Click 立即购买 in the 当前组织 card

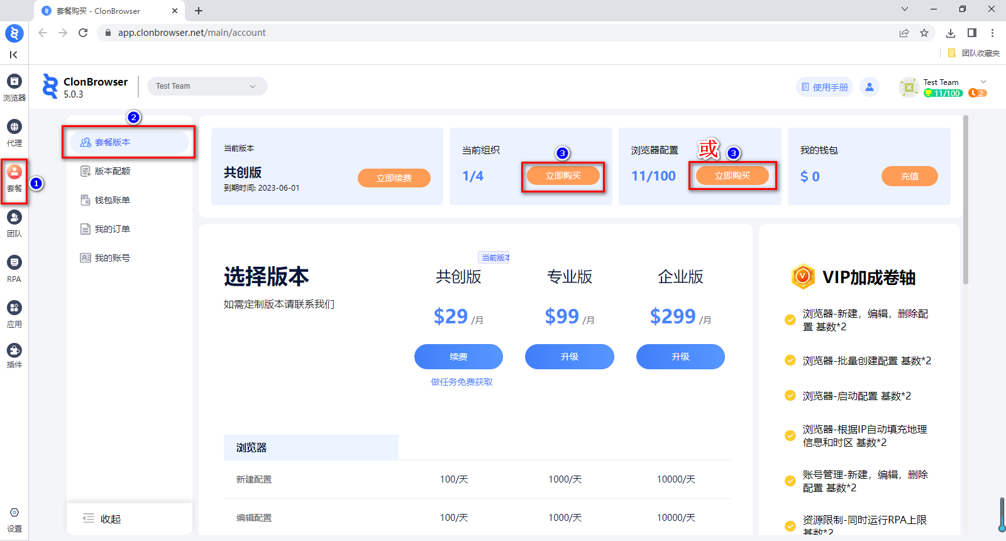pos(563,176)
